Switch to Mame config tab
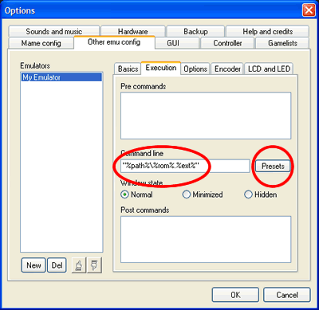 tap(41, 43)
